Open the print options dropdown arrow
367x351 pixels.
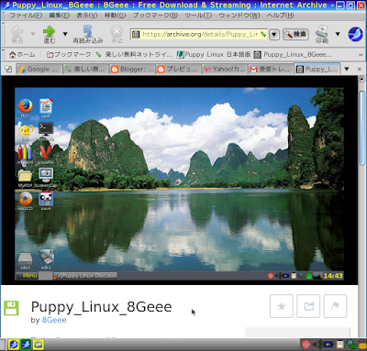[338, 34]
